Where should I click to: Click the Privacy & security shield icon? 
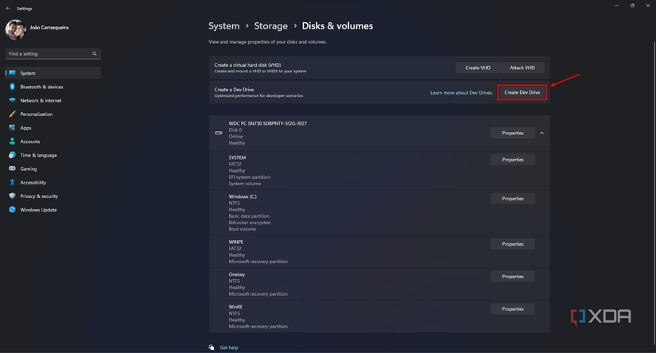[x=12, y=196]
